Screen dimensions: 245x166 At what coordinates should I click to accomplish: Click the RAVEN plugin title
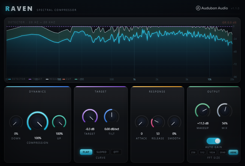click(19, 9)
